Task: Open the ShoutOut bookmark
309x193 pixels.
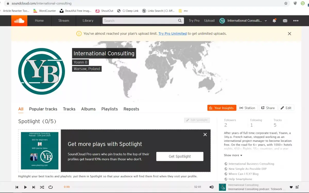Action: [x=105, y=11]
